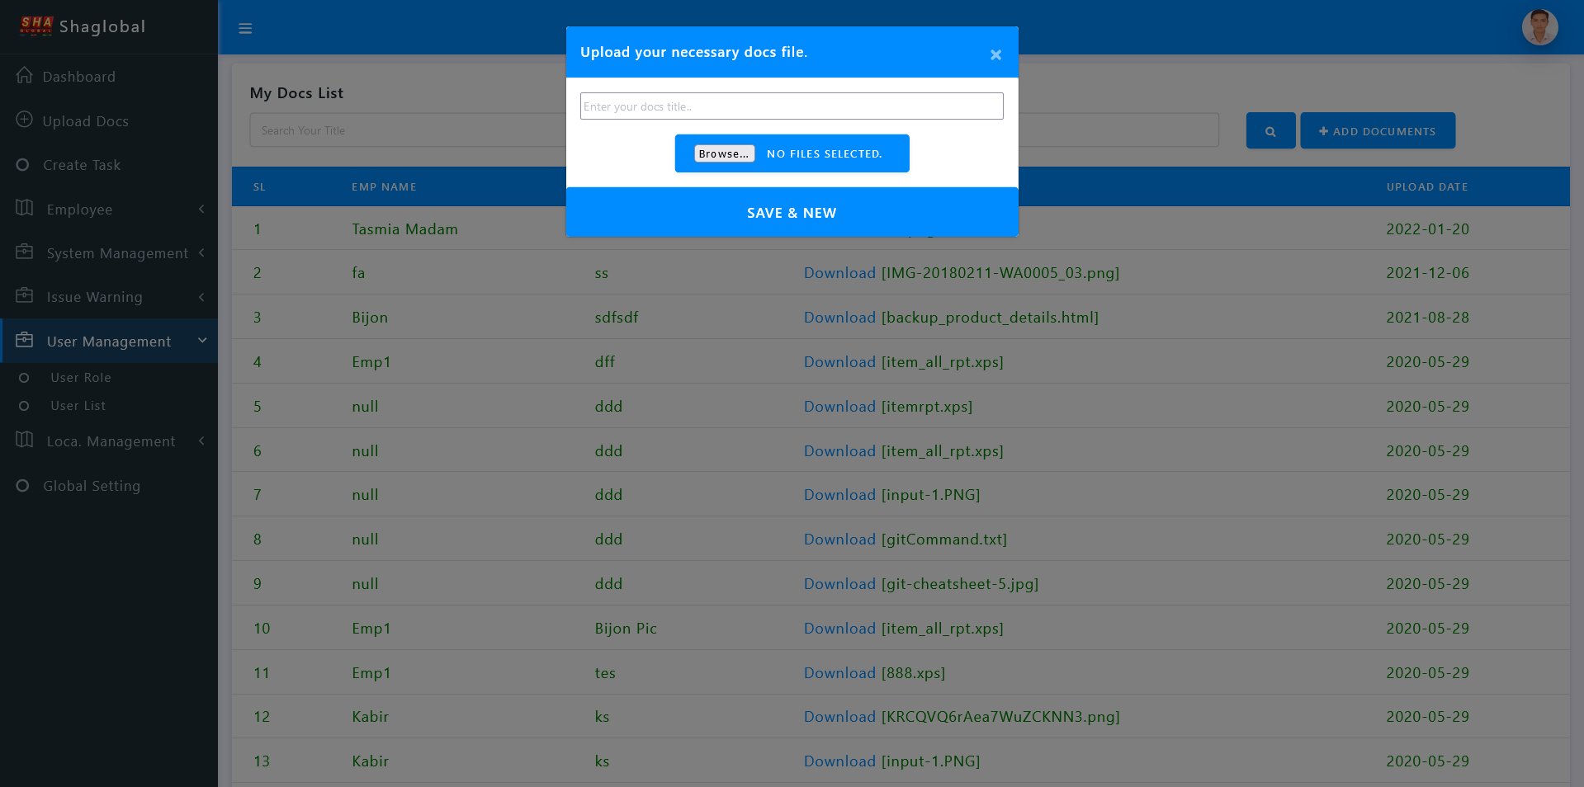1584x787 pixels.
Task: Expand the Loca. Management chevron
Action: [201, 441]
